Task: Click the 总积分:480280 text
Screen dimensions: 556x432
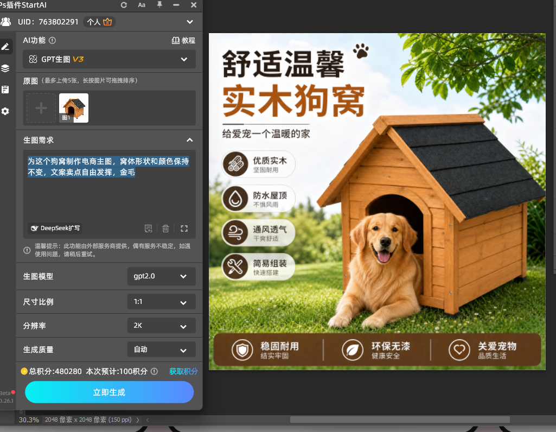Action: [x=55, y=371]
